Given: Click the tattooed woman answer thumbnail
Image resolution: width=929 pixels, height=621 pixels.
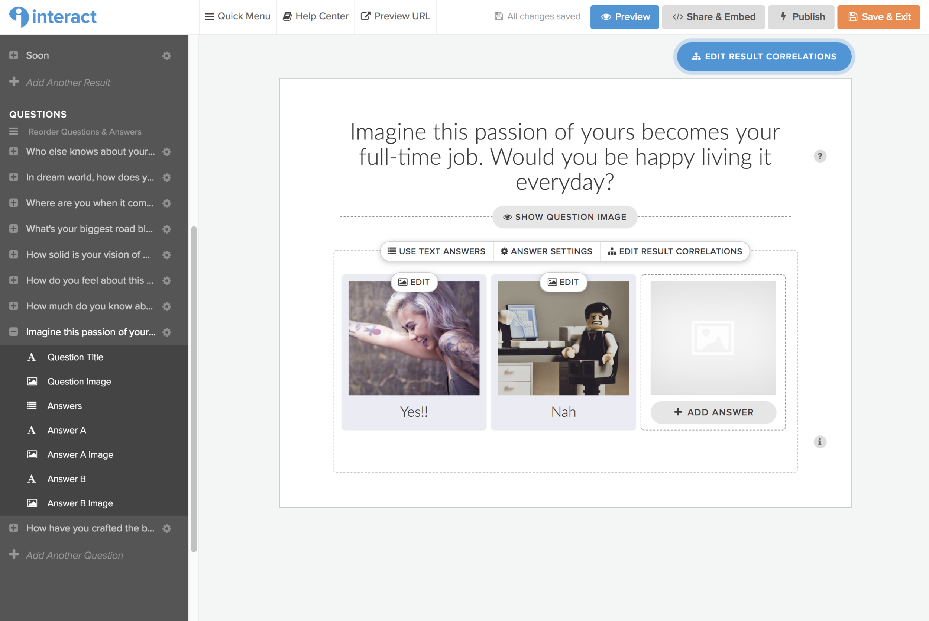Looking at the screenshot, I should (414, 338).
